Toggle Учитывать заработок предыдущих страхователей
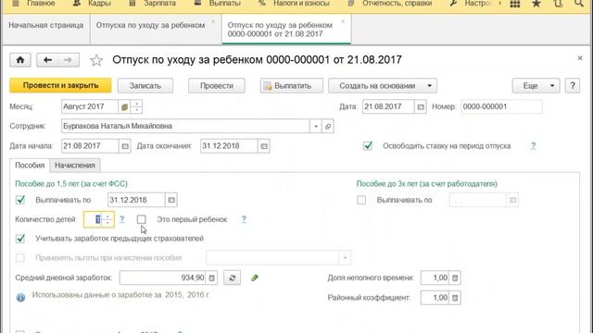The width and height of the screenshot is (593, 333). click(20, 239)
